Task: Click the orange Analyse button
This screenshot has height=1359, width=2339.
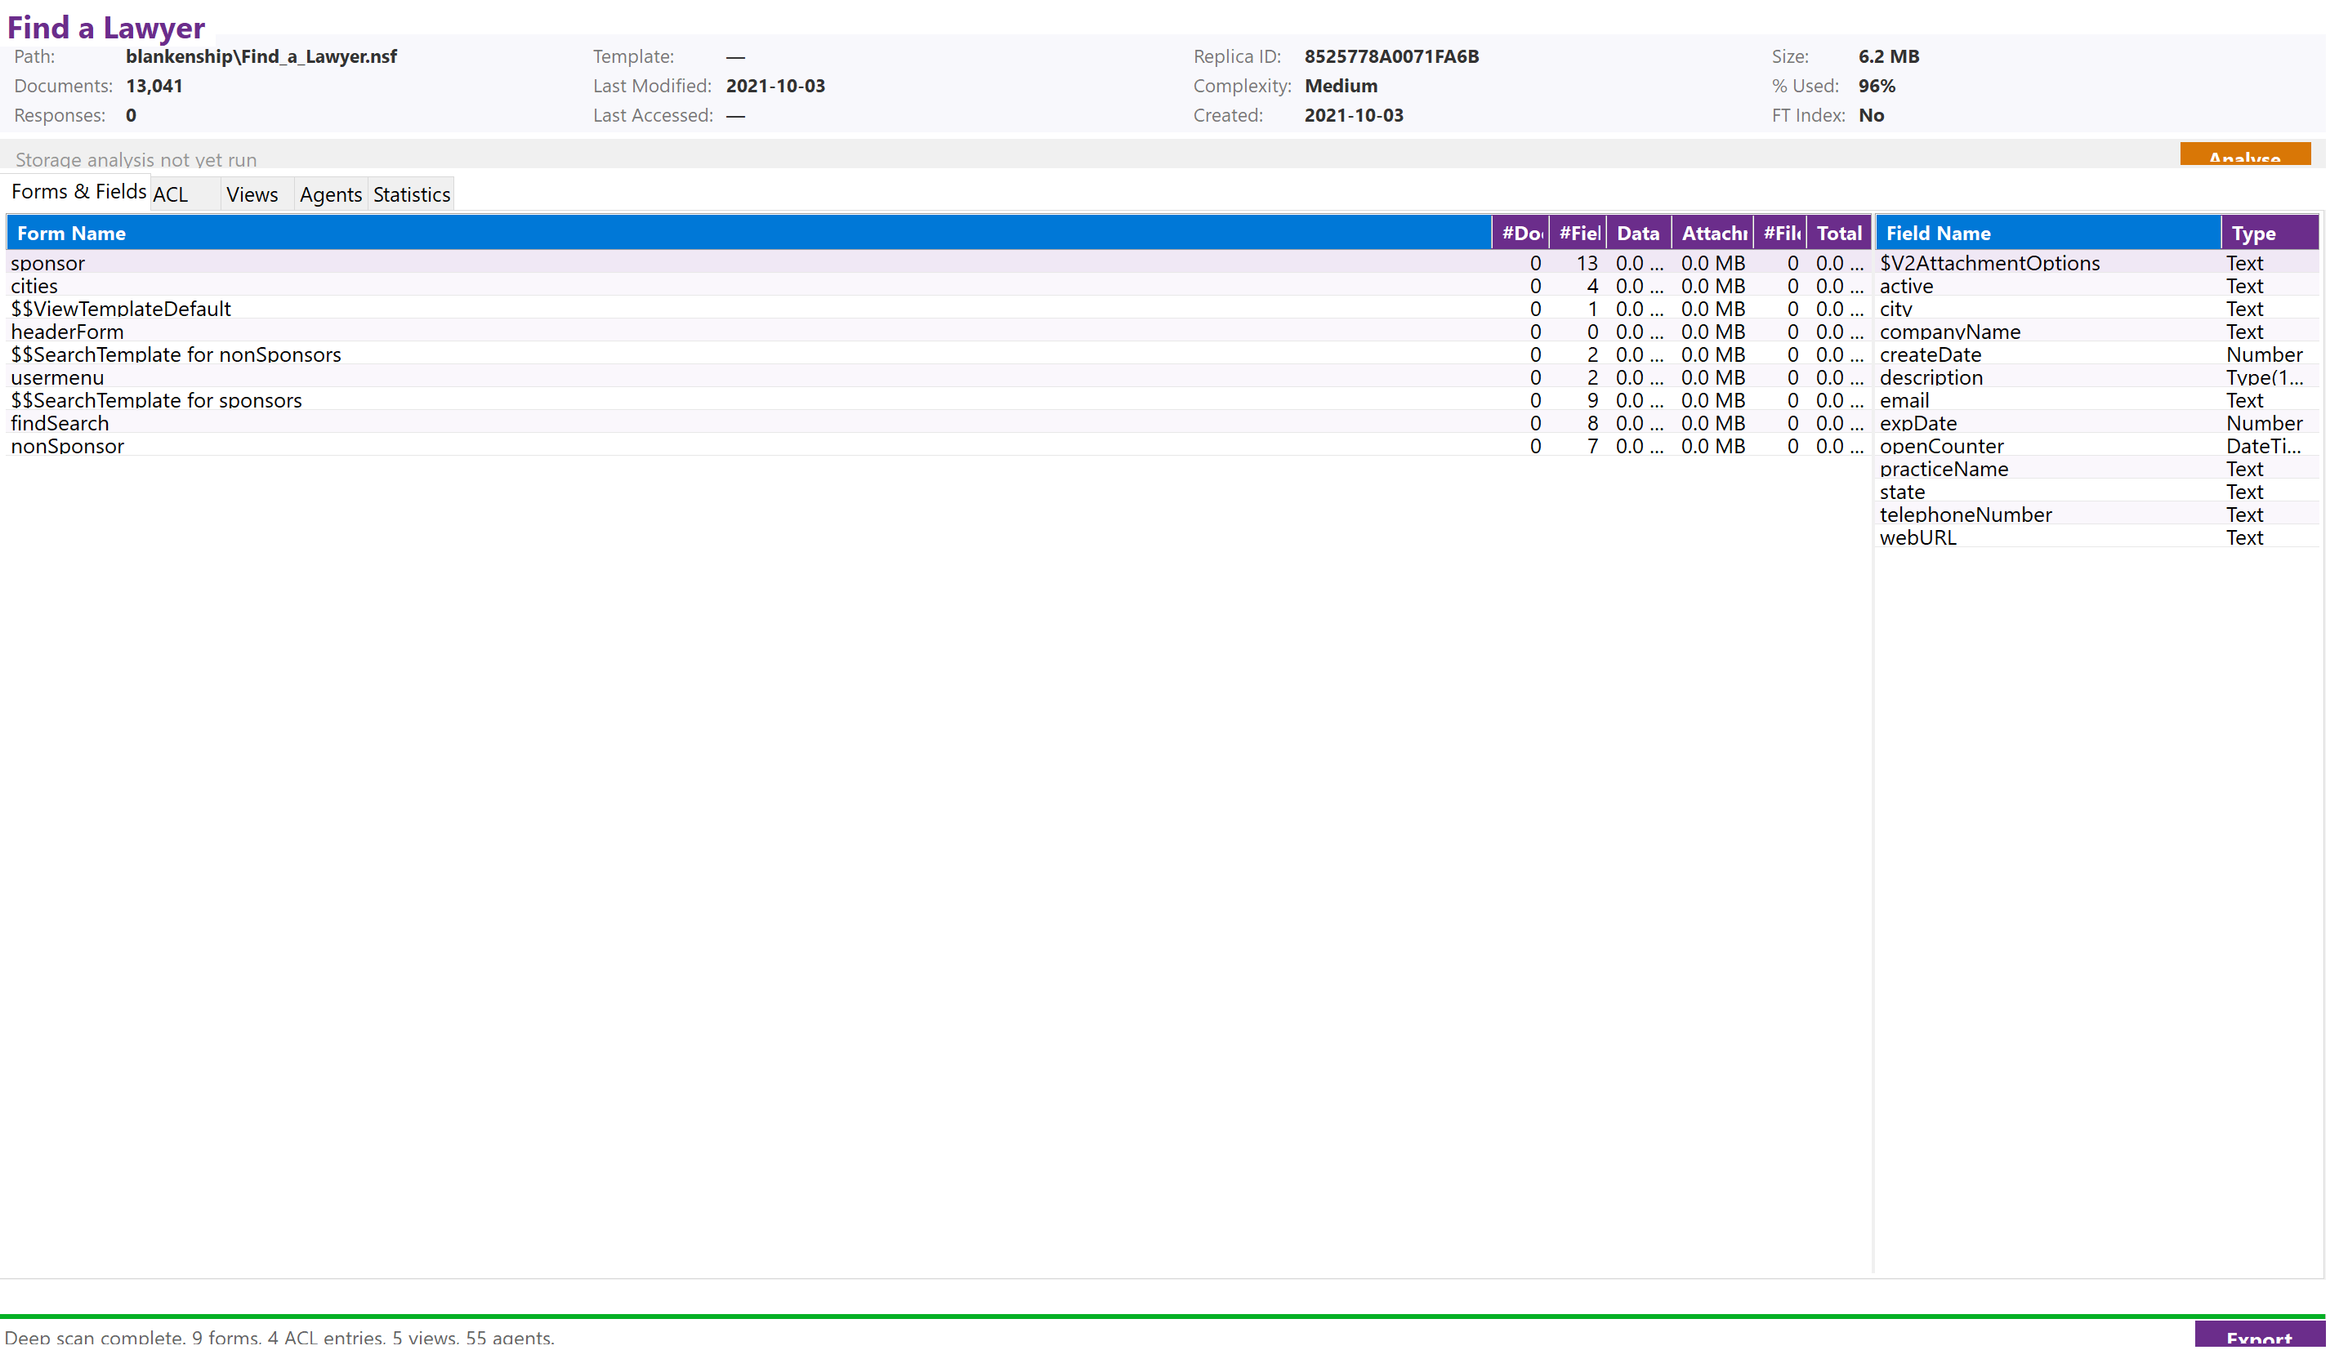Action: pos(2245,158)
